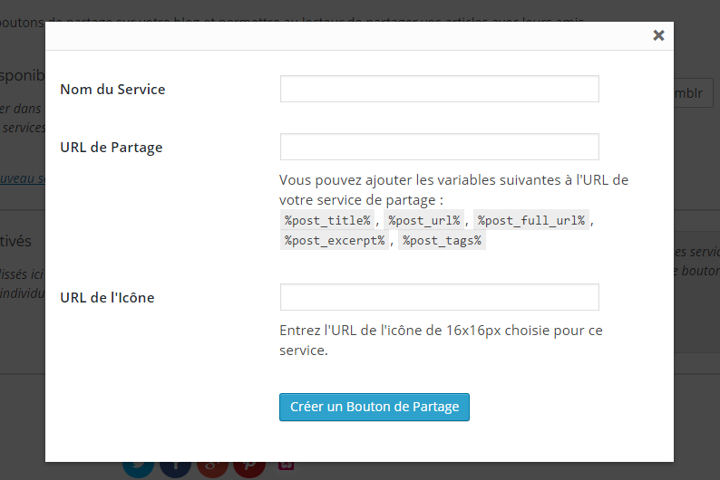Click the Facebook share icon at bottom
The image size is (720, 480).
click(175, 468)
